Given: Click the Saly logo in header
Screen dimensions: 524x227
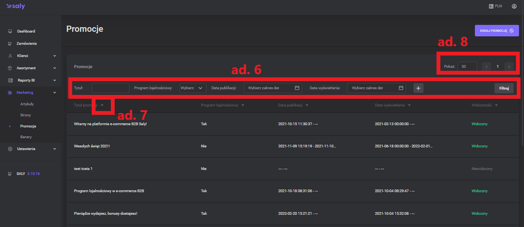Looking at the screenshot, I should (15, 7).
